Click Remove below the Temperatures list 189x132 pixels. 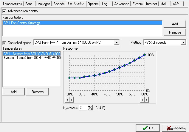pos(38,92)
